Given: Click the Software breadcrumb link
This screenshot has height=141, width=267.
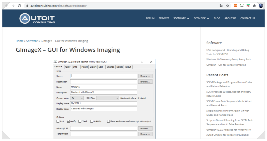Looking at the screenshot, I should click(32, 41).
